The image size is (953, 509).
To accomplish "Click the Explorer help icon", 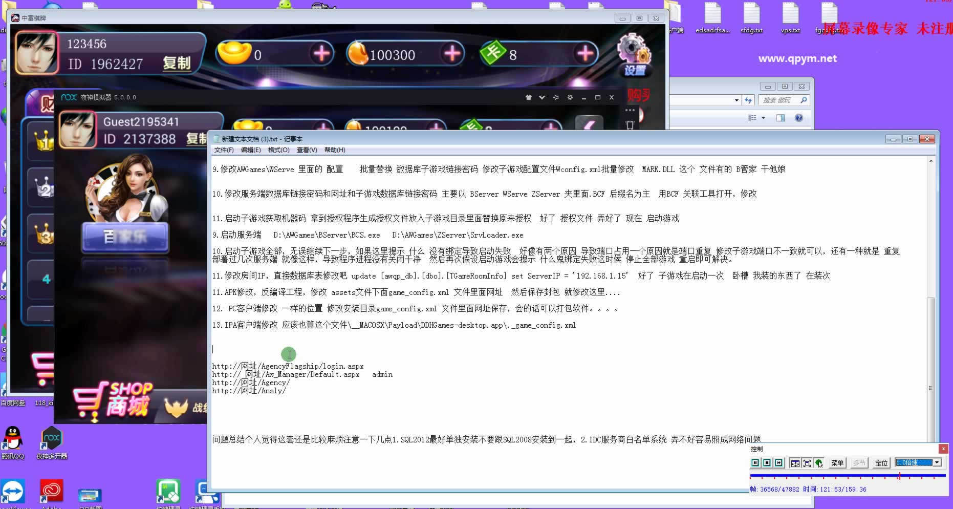I will pyautogui.click(x=799, y=118).
